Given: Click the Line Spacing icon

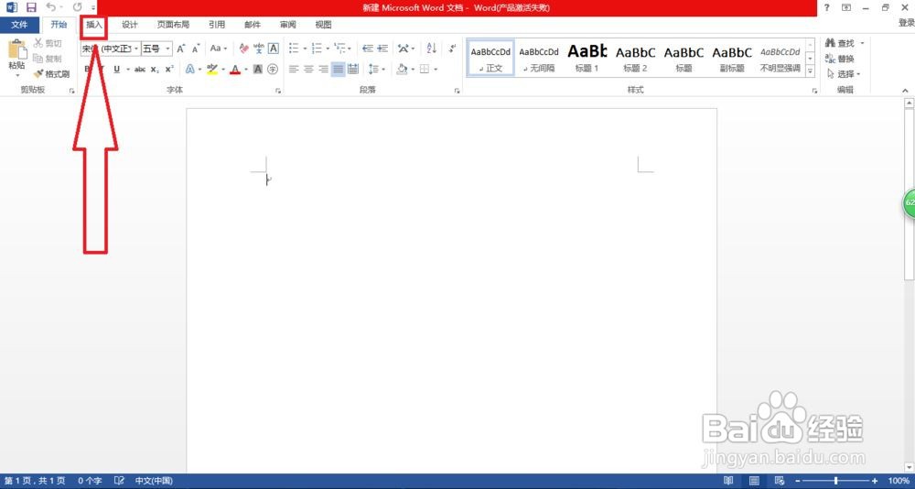Looking at the screenshot, I should [373, 69].
